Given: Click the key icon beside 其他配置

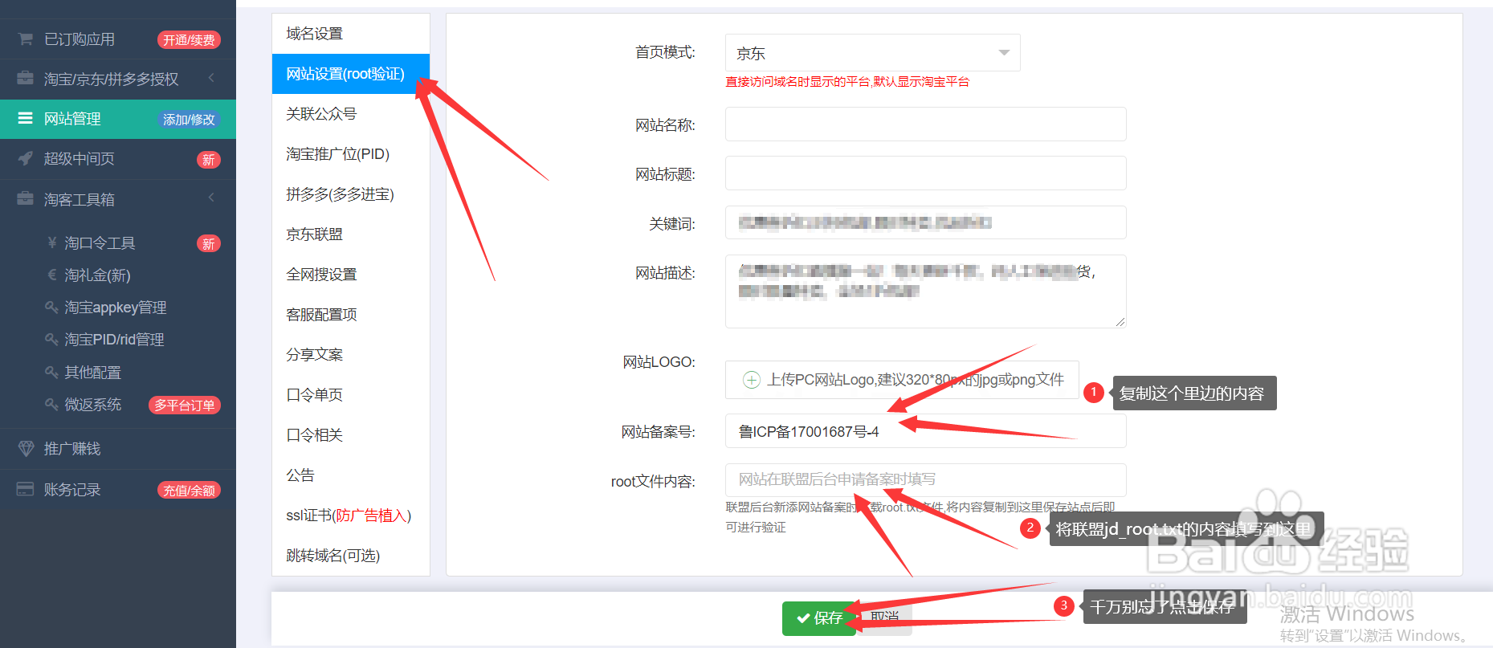Looking at the screenshot, I should click(x=51, y=372).
